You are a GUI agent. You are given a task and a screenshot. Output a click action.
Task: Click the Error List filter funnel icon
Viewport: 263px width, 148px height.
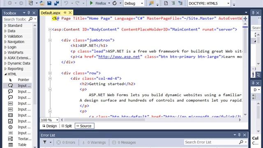click(45, 142)
